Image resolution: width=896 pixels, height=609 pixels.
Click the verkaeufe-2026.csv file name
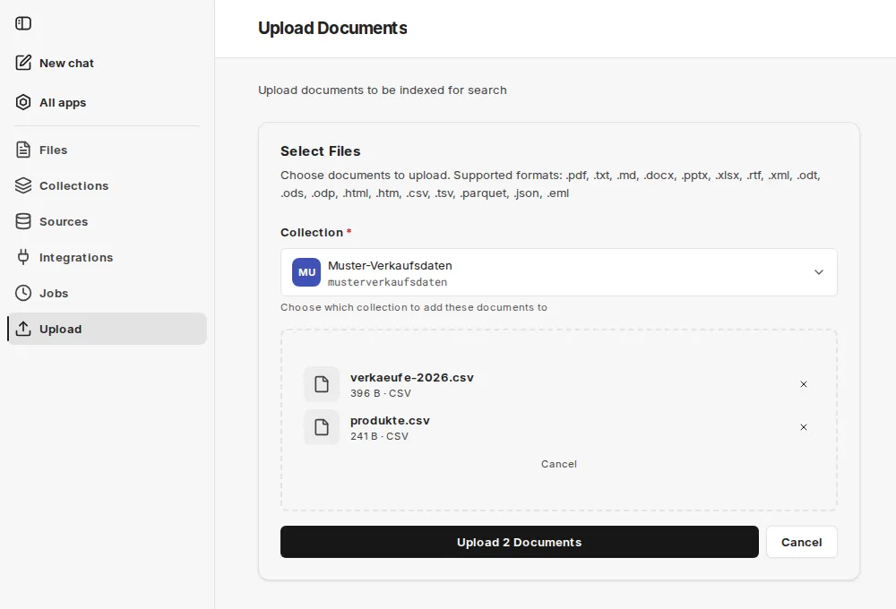point(412,378)
